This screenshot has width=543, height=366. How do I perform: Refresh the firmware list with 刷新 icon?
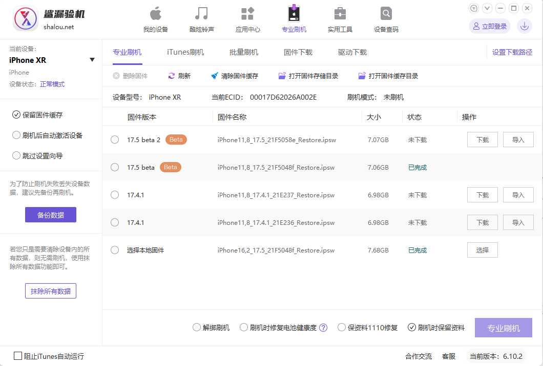172,75
